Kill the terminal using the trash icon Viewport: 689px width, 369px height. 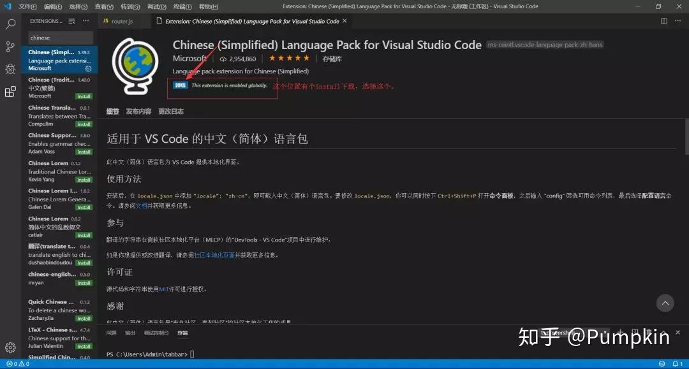[x=648, y=331]
